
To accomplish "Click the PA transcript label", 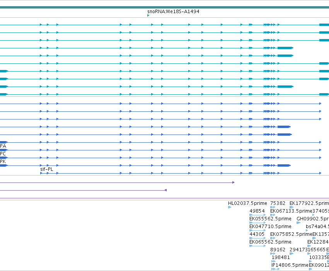I will coord(3,146).
